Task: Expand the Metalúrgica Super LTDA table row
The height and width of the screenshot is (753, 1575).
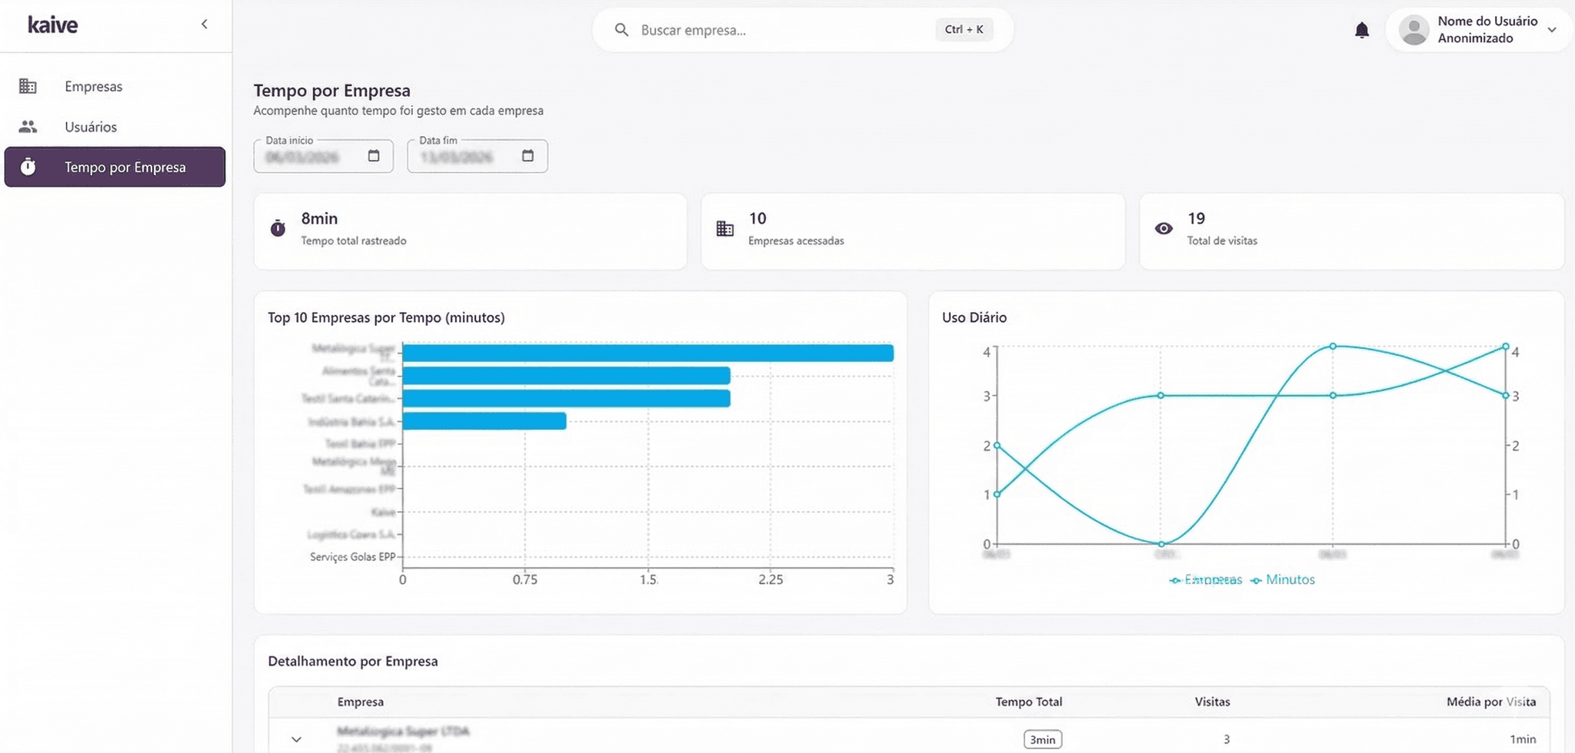Action: (296, 738)
